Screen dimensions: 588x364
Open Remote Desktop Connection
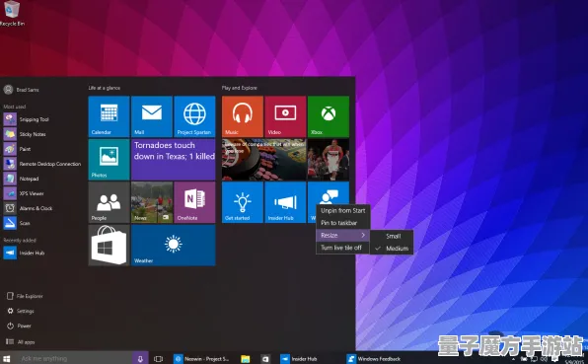[42, 164]
